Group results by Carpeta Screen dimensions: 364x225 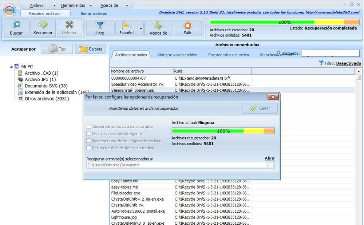click(x=90, y=49)
